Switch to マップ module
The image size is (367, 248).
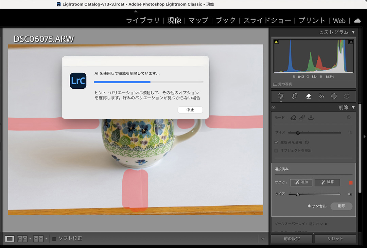198,20
